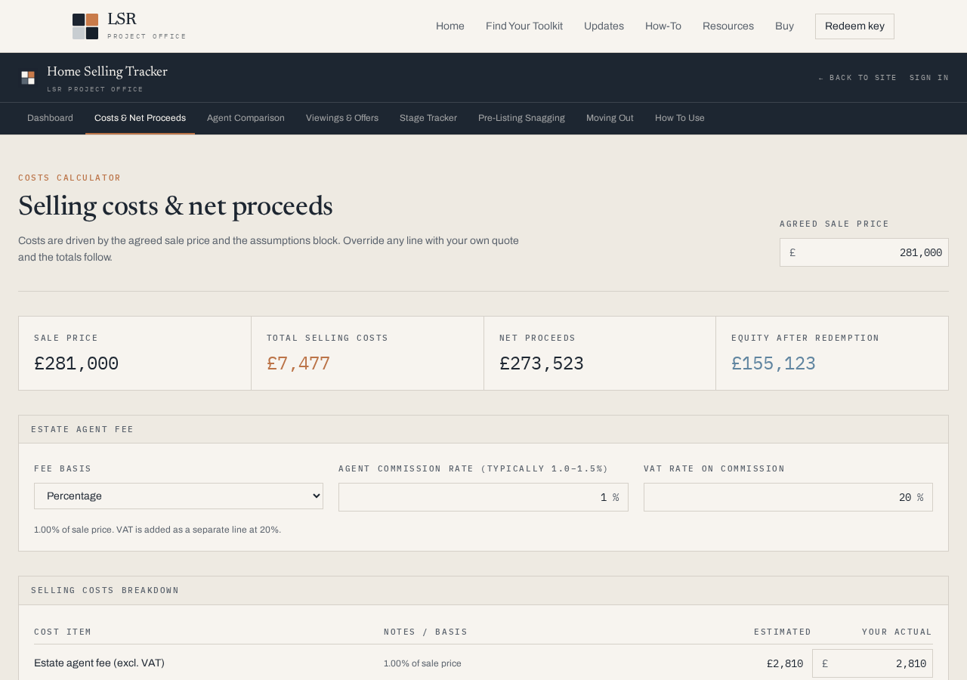This screenshot has height=680, width=967.
Task: Click the Home Selling Tracker app icon
Action: pos(28,78)
